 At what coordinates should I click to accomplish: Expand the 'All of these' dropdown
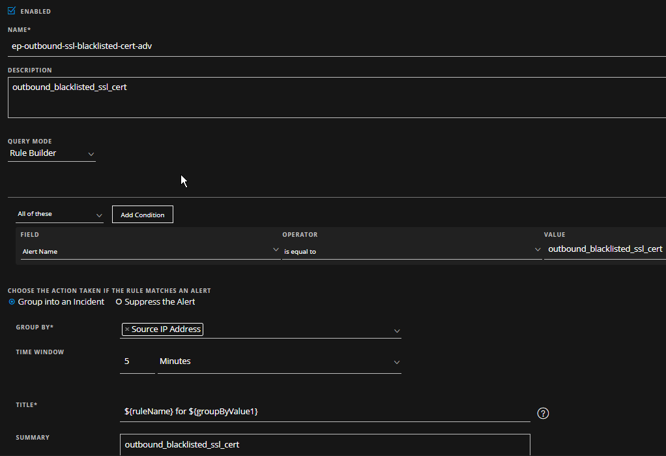click(59, 214)
